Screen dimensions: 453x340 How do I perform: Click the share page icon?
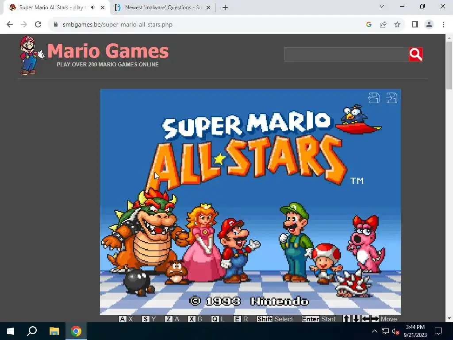pos(383,25)
